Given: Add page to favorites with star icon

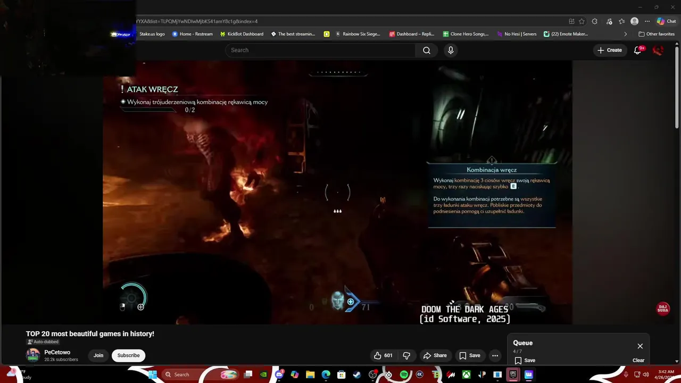Looking at the screenshot, I should [x=582, y=21].
